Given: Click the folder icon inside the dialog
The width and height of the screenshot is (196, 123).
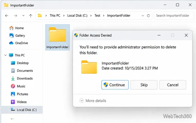Looking at the screenshot, I should [x=89, y=67].
